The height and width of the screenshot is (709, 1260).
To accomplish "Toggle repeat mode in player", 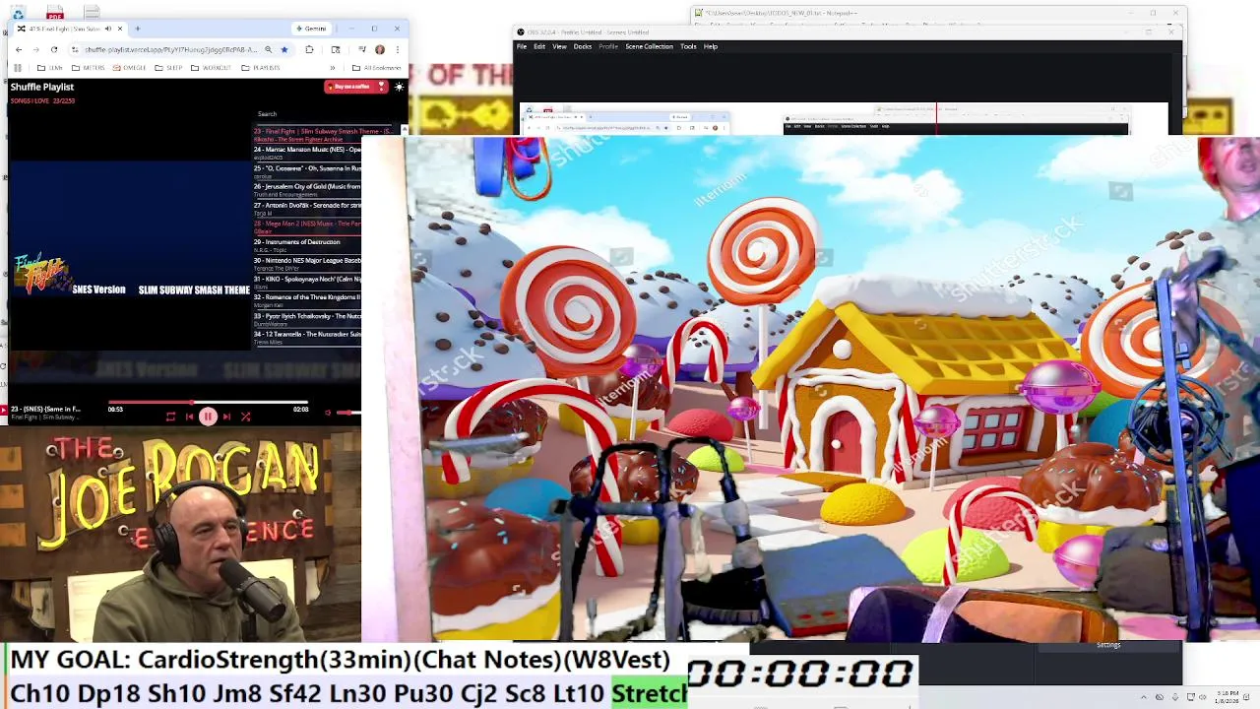I will [x=170, y=417].
